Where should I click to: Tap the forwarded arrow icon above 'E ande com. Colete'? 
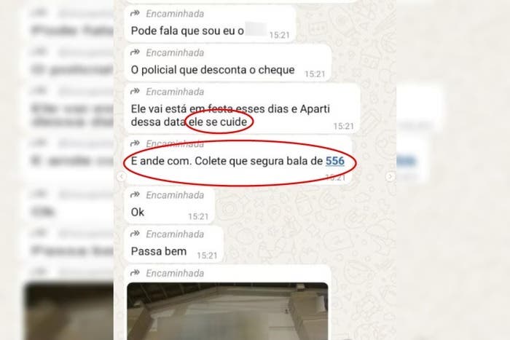pyautogui.click(x=135, y=143)
